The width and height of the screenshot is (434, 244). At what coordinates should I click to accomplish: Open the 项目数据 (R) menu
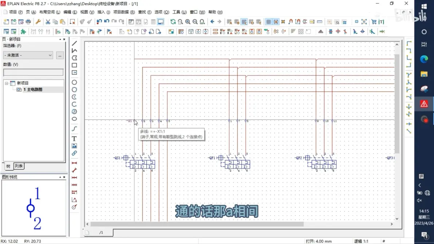(x=124, y=12)
